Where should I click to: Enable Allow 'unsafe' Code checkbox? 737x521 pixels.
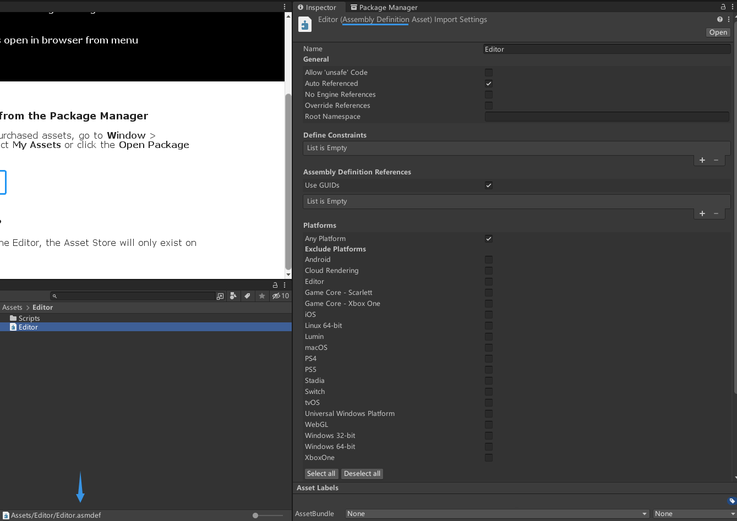pyautogui.click(x=489, y=73)
